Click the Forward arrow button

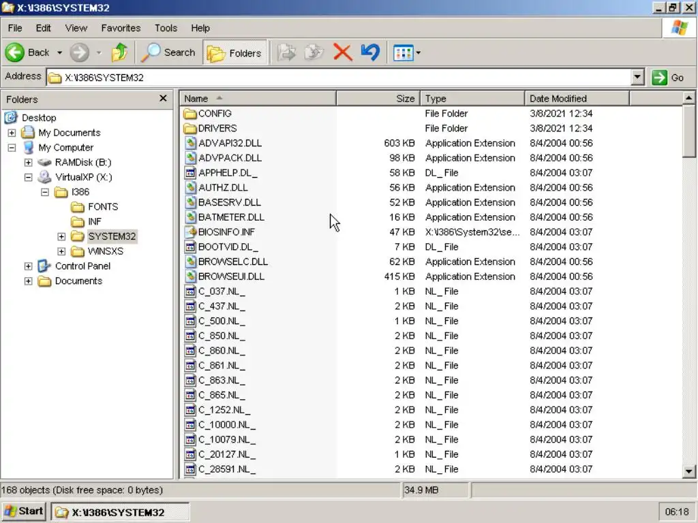pyautogui.click(x=79, y=52)
